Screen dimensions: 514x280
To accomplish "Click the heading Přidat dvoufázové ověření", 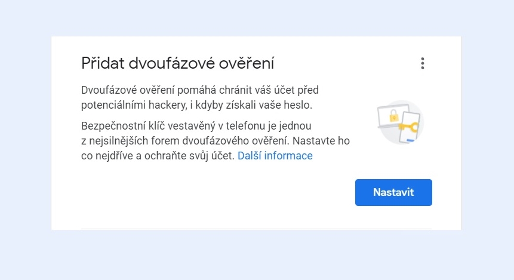I will pos(177,63).
